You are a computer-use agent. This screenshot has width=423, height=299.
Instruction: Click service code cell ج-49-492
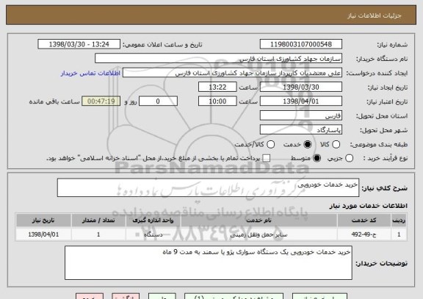tap(364, 234)
